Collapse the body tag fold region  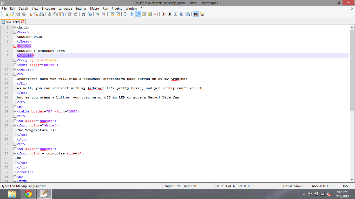click(15, 60)
